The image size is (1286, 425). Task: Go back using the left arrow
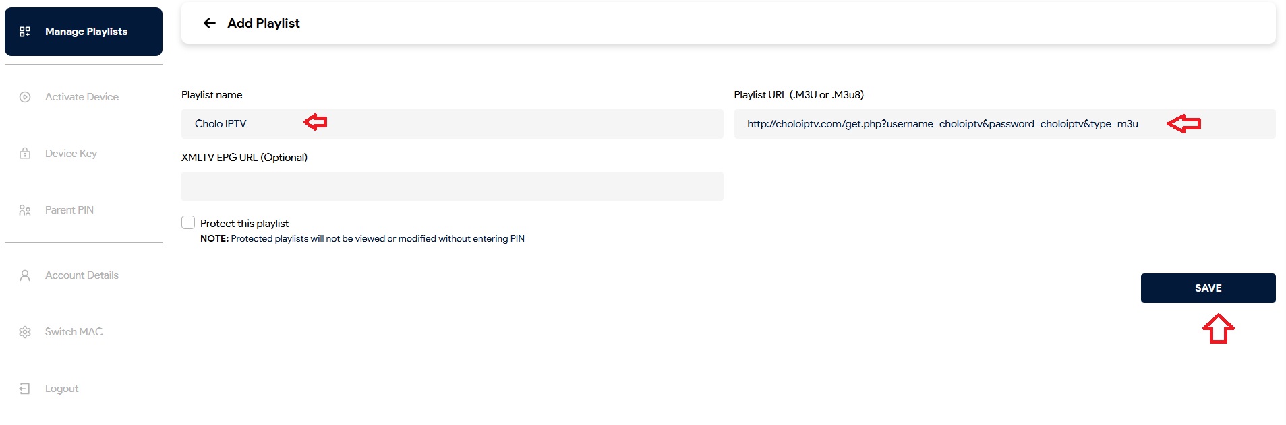coord(210,23)
